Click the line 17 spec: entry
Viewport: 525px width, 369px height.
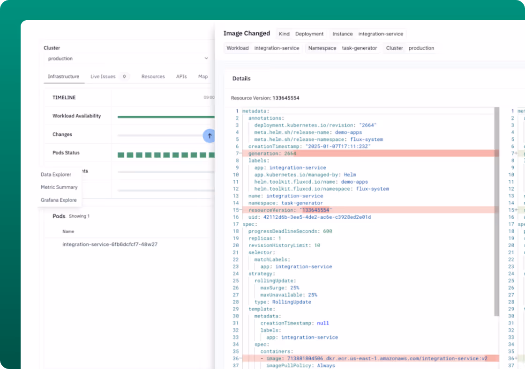[x=250, y=224]
